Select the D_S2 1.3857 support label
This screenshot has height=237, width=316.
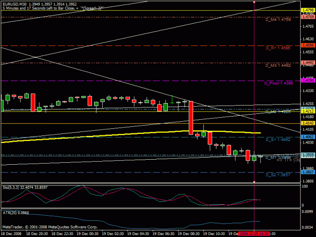tap(278, 175)
